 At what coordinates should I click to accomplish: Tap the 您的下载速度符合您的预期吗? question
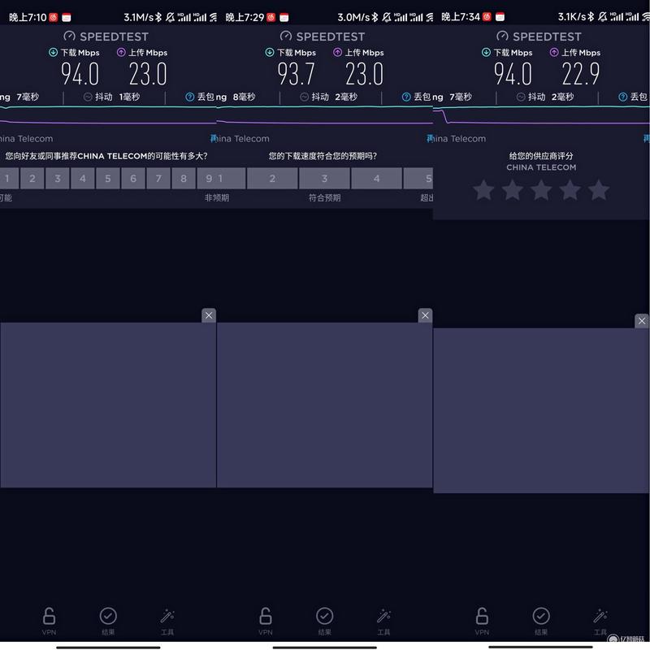click(323, 156)
